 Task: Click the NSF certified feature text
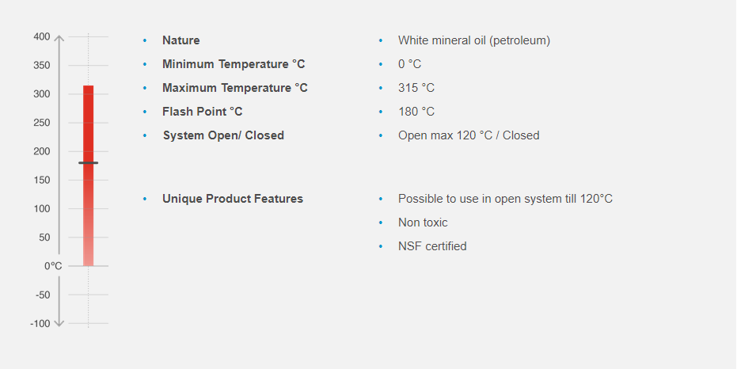pos(432,246)
